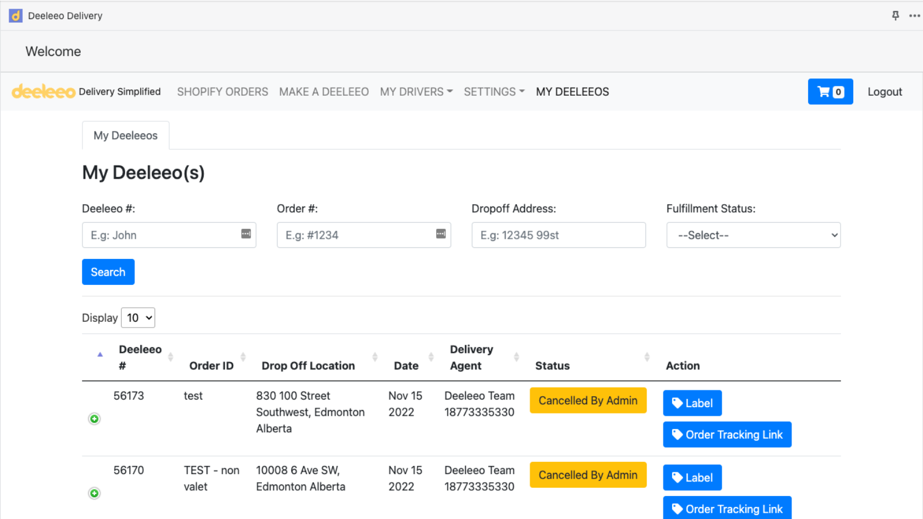
Task: Go to SHOPIFY ORDERS
Action: point(223,92)
